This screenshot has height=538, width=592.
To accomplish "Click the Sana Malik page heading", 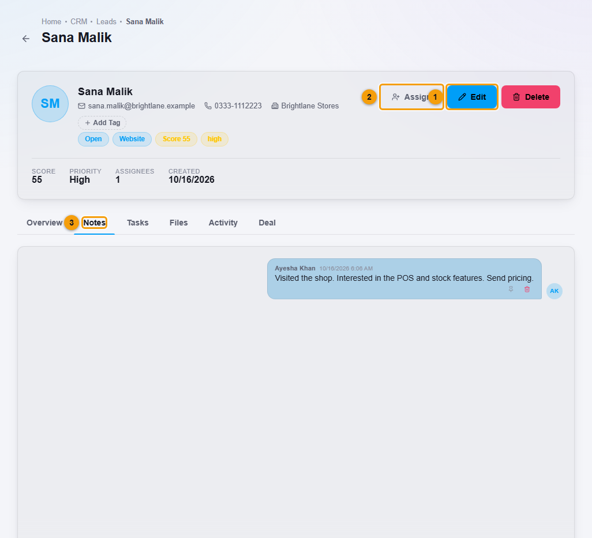I will coord(77,37).
